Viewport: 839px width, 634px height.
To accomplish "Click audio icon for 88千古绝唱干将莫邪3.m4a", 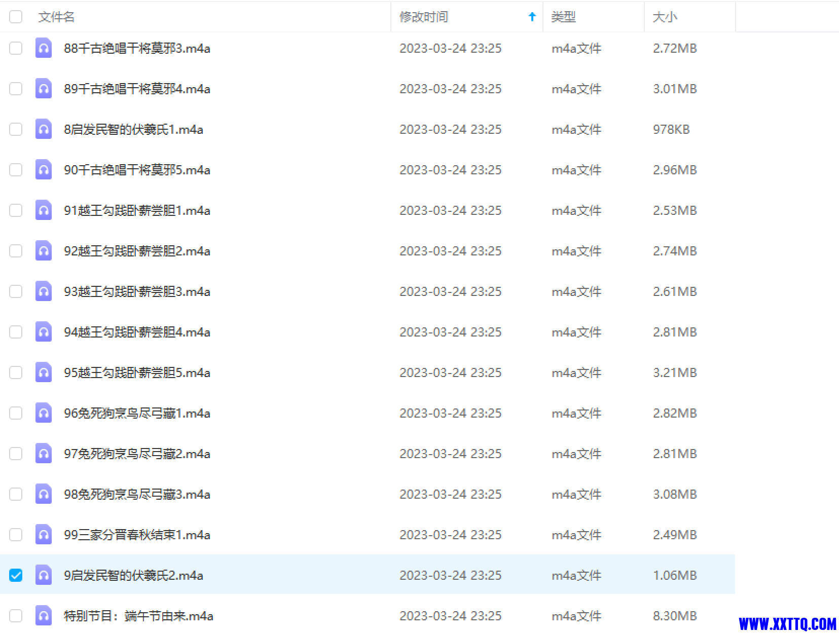I will pos(44,48).
